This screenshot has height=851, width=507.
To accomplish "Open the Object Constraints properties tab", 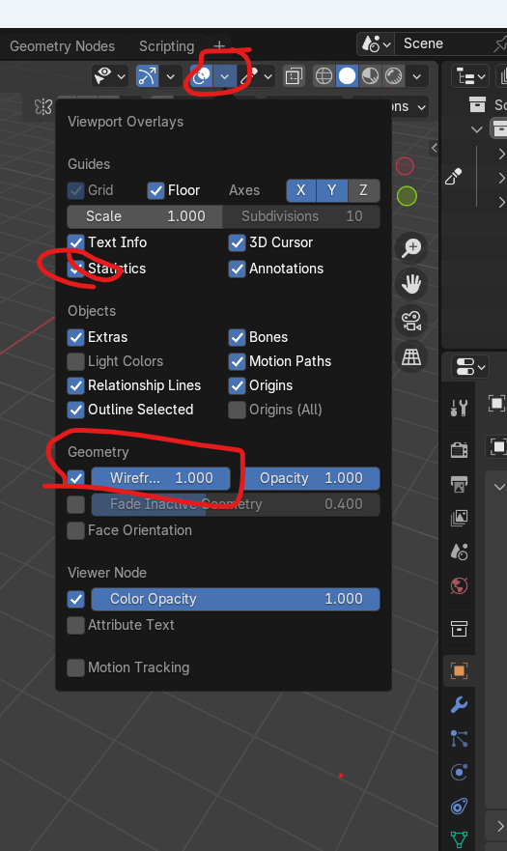I will click(x=460, y=807).
